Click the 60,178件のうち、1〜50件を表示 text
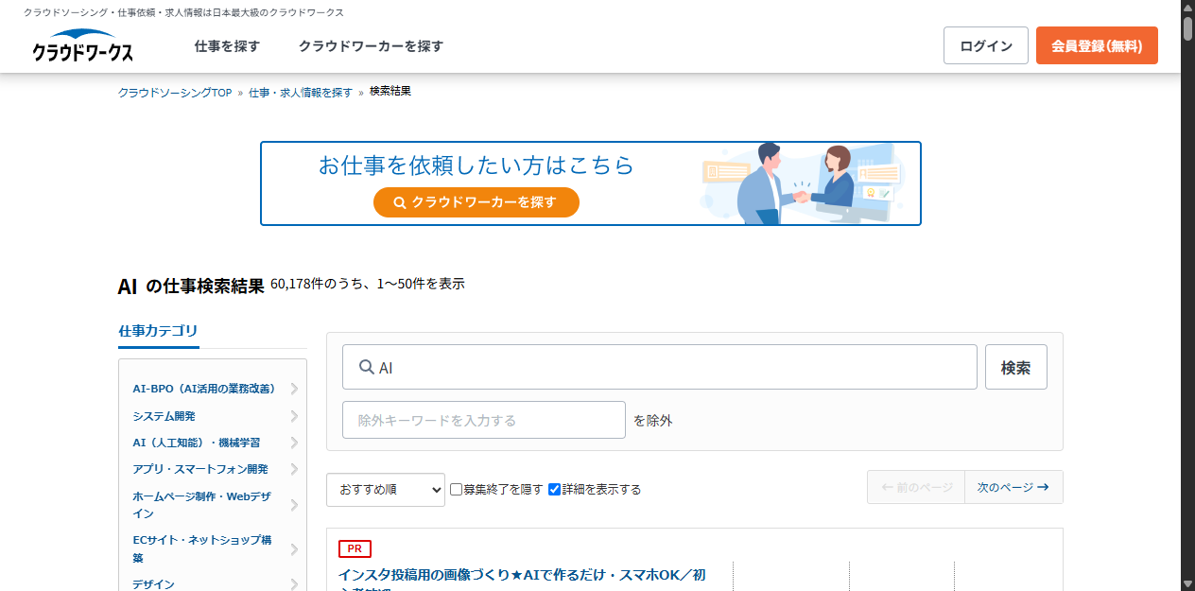 coord(368,284)
